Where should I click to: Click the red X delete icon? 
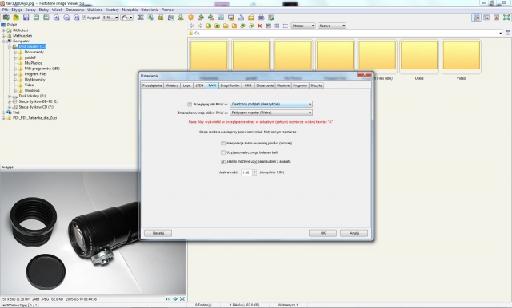pyautogui.click(x=260, y=26)
